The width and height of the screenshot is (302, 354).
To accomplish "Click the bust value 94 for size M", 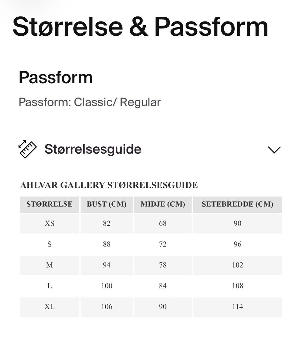I will click(x=106, y=265).
